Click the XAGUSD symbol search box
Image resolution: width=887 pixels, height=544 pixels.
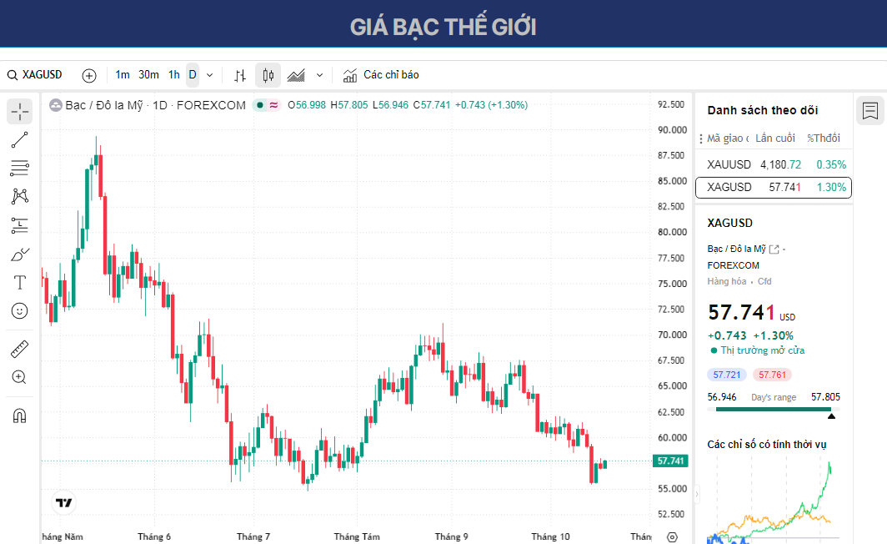(35, 75)
